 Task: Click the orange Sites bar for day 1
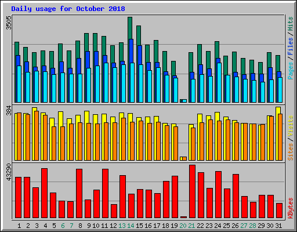(x=19, y=136)
